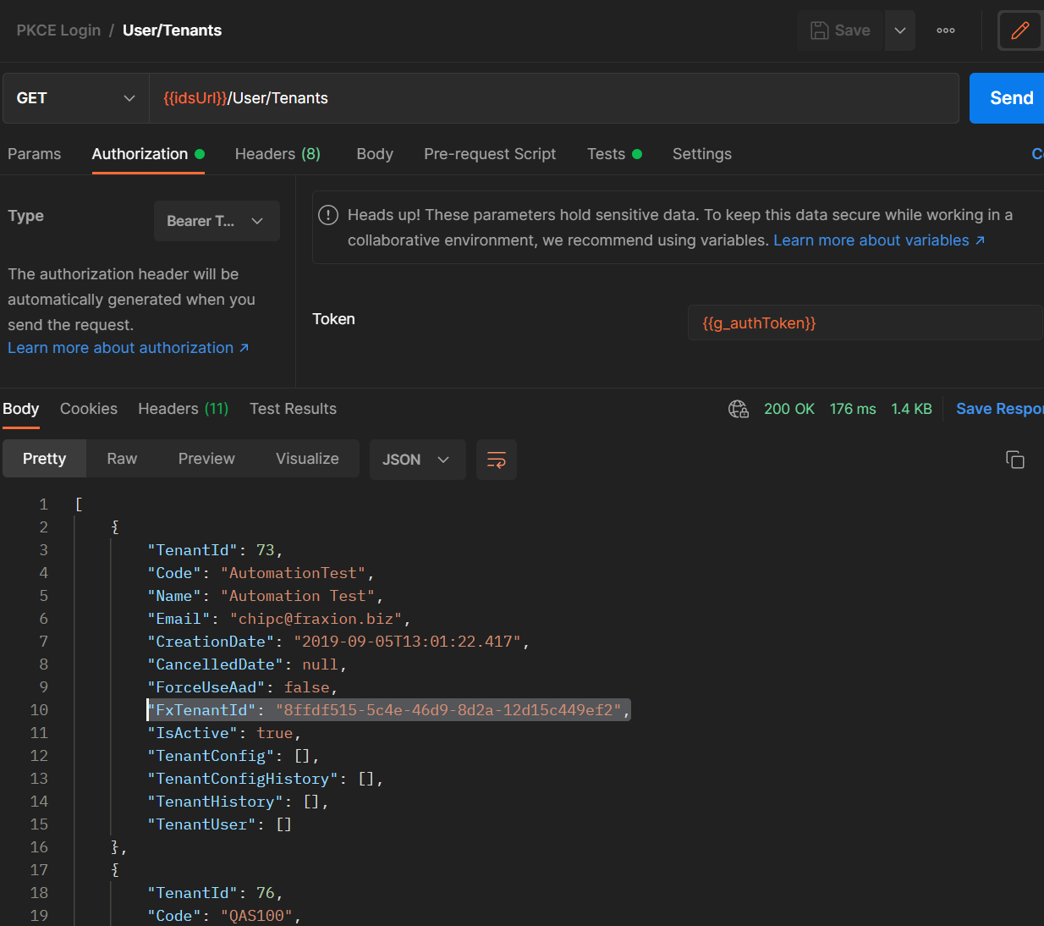This screenshot has width=1044, height=926.
Task: Click the request URL field
Action: click(x=554, y=98)
